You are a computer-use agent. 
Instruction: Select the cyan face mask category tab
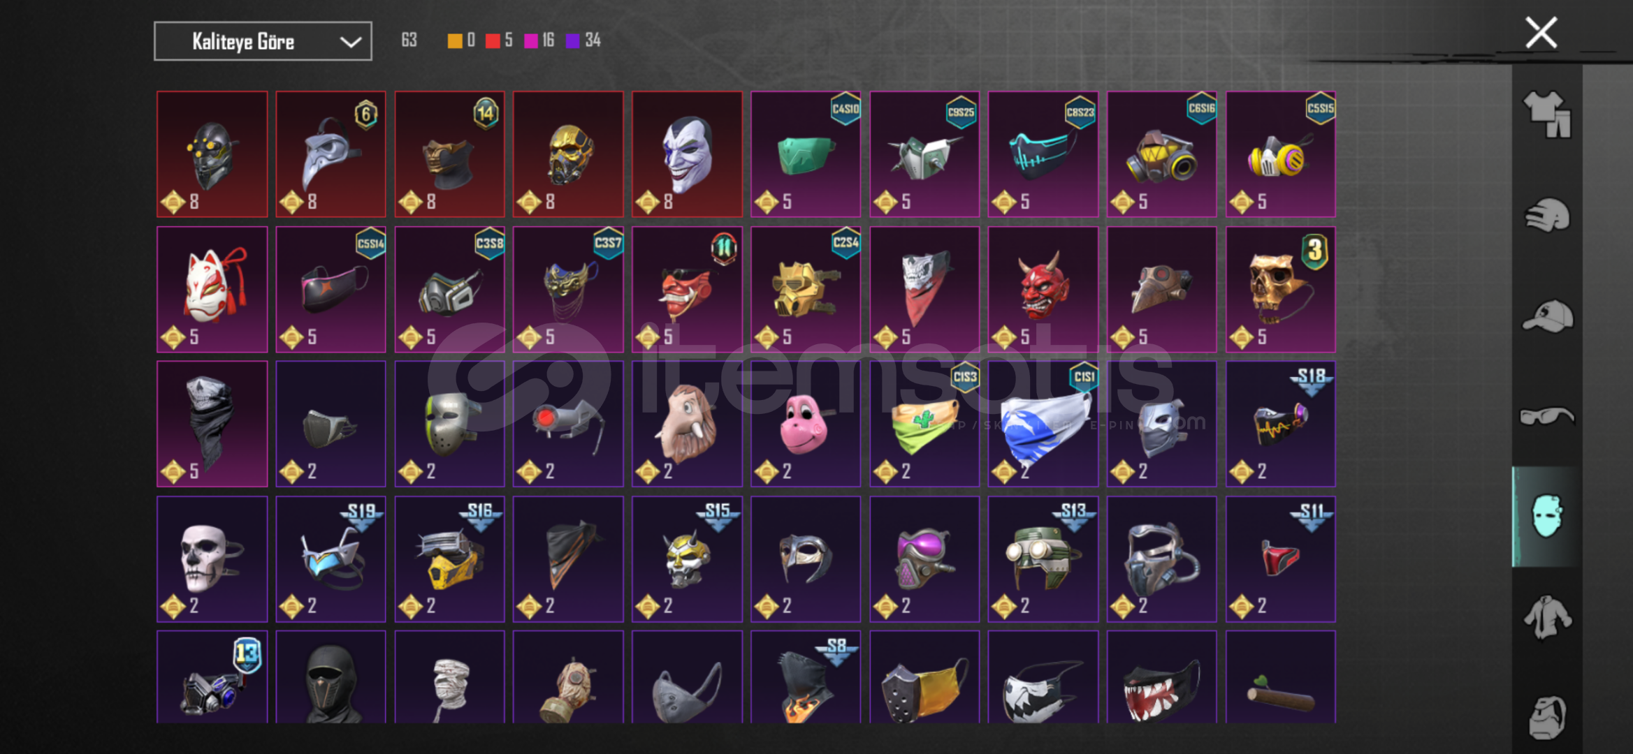click(1547, 517)
